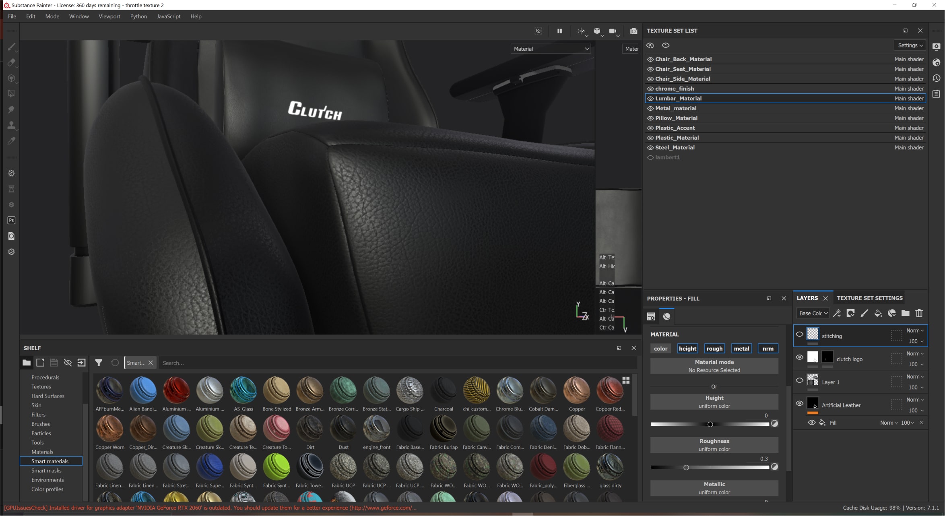
Task: Open the Material viewport mode dropdown
Action: [x=550, y=49]
